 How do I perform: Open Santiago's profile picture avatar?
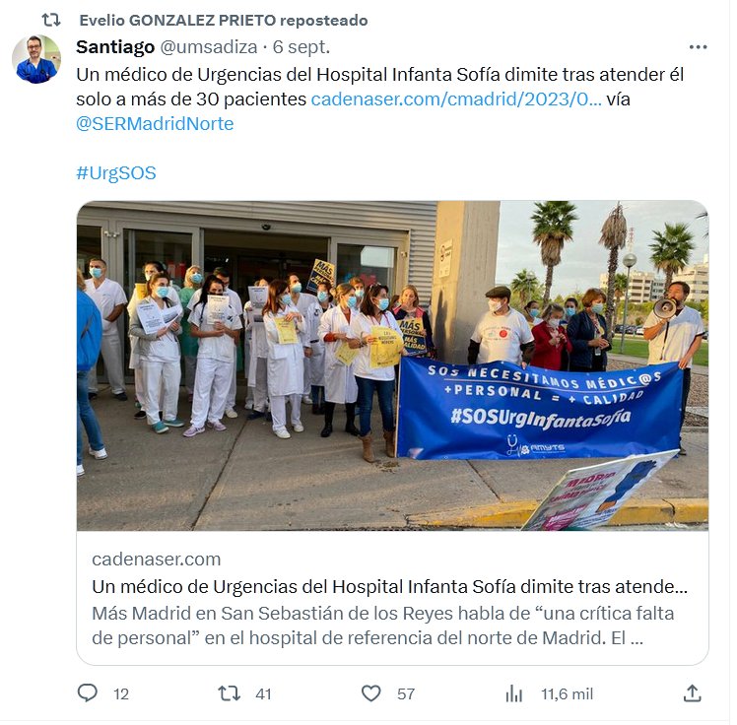click(x=36, y=59)
